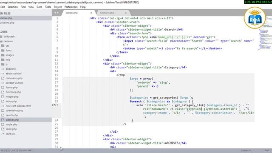Viewport: 272px width, 153px height.
Task: Change the PHP syntax selector
Action: 267,150
